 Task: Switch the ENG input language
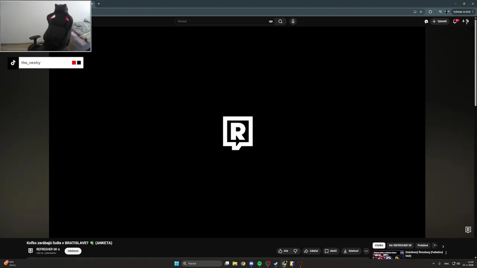pos(446,264)
